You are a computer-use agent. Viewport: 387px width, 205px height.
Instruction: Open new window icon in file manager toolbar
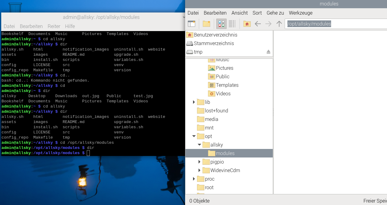click(192, 24)
